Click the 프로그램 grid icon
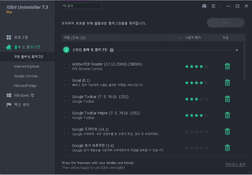The height and width of the screenshot is (175, 252). point(9,37)
